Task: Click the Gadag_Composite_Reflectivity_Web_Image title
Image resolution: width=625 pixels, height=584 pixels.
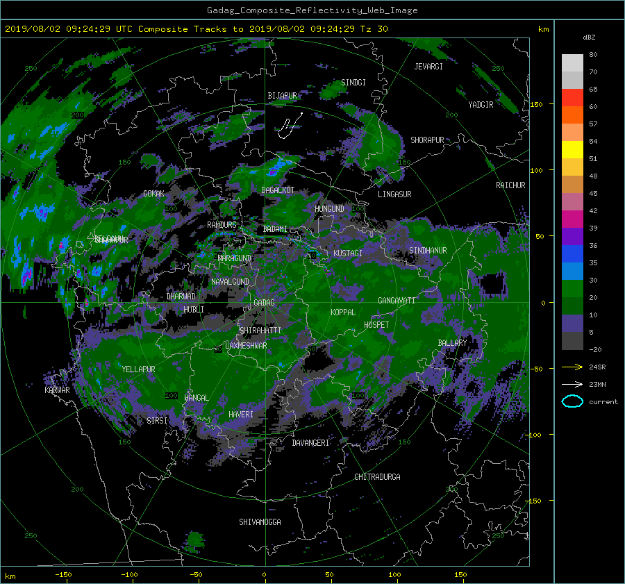Action: click(312, 10)
